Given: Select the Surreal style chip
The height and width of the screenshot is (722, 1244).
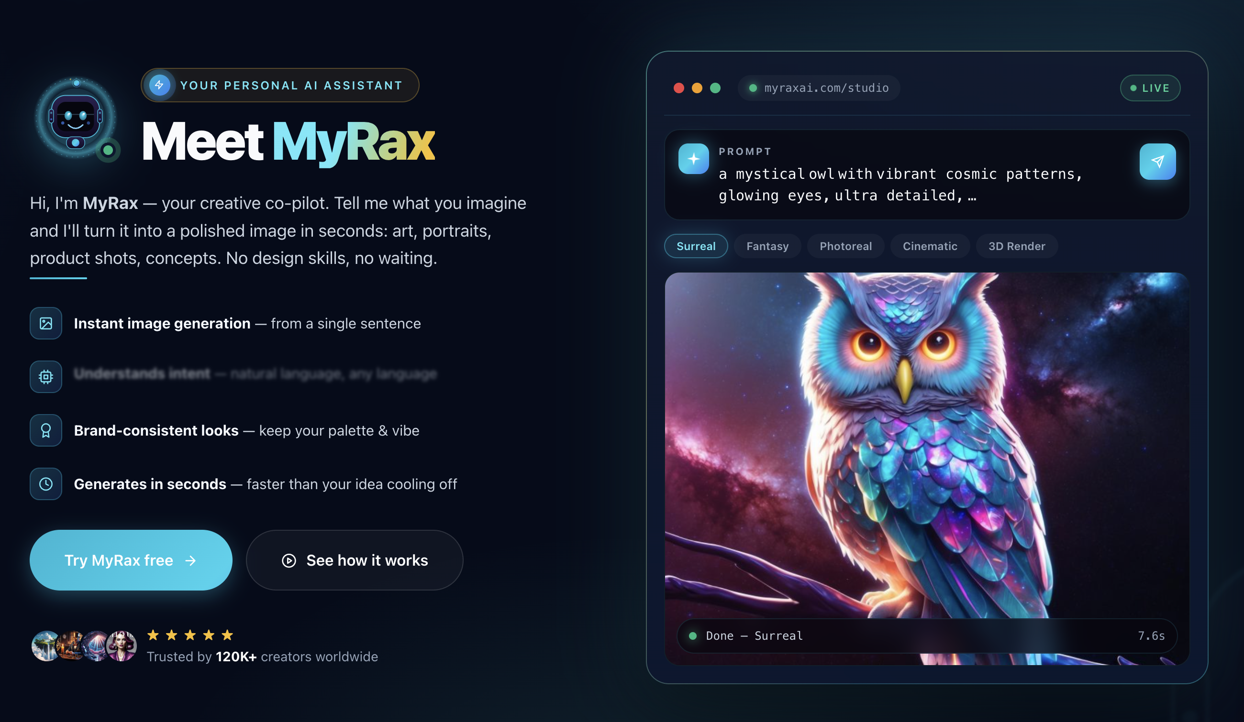Looking at the screenshot, I should point(696,246).
